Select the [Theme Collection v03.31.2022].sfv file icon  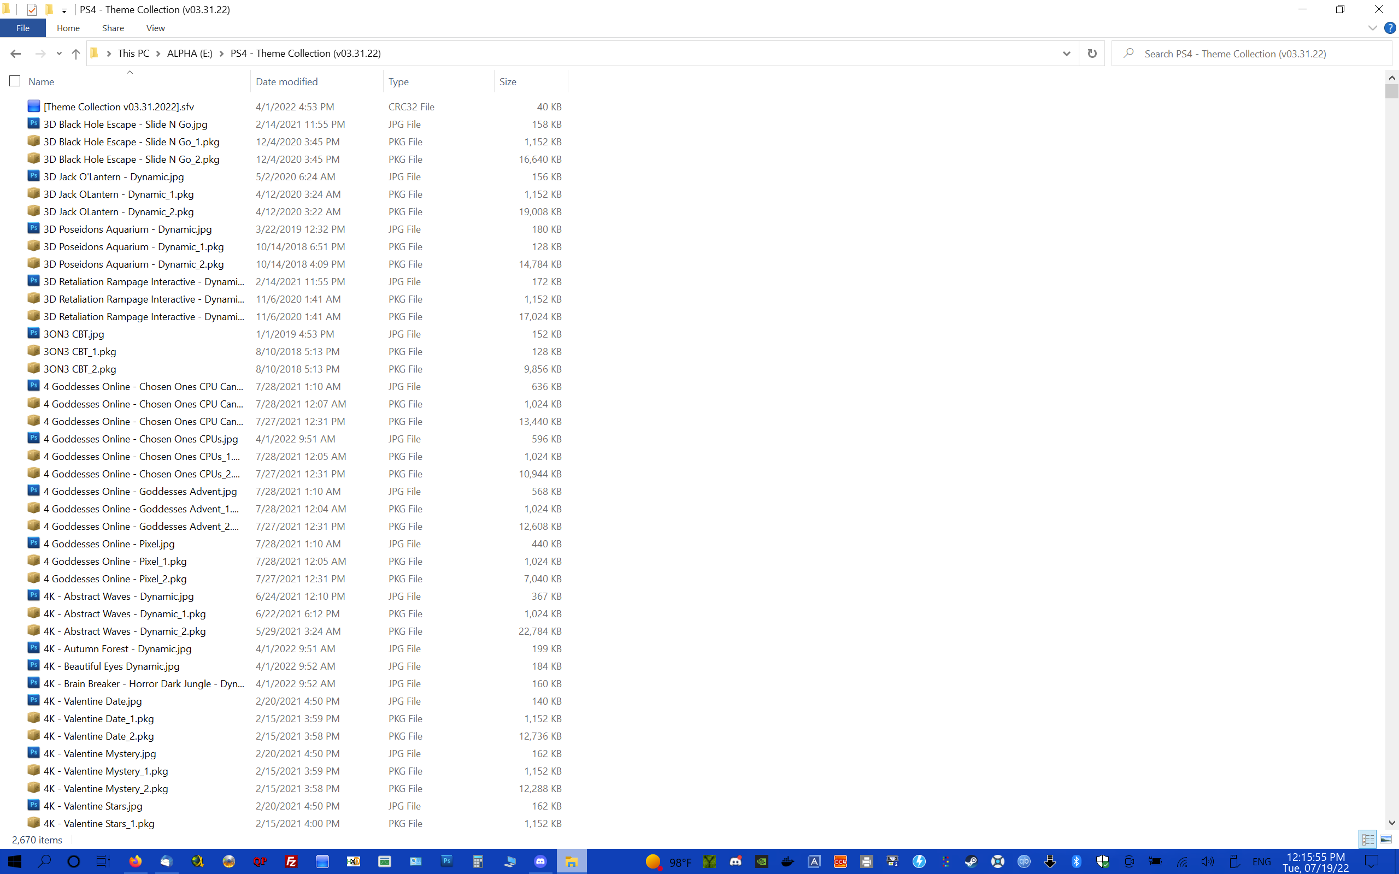tap(34, 107)
